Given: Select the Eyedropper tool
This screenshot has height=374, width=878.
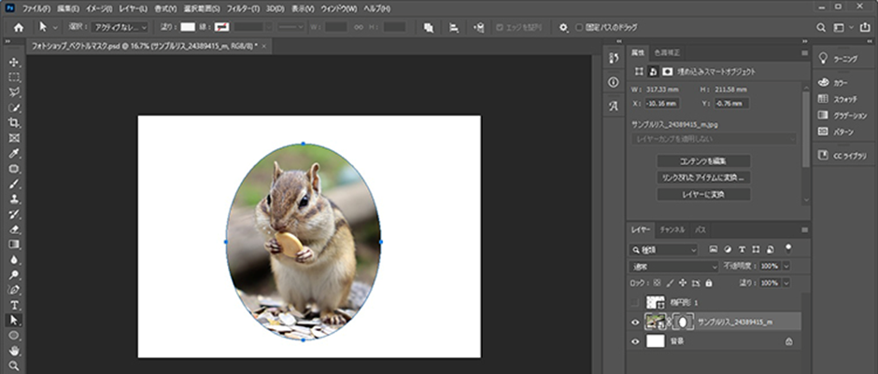Looking at the screenshot, I should (x=14, y=154).
